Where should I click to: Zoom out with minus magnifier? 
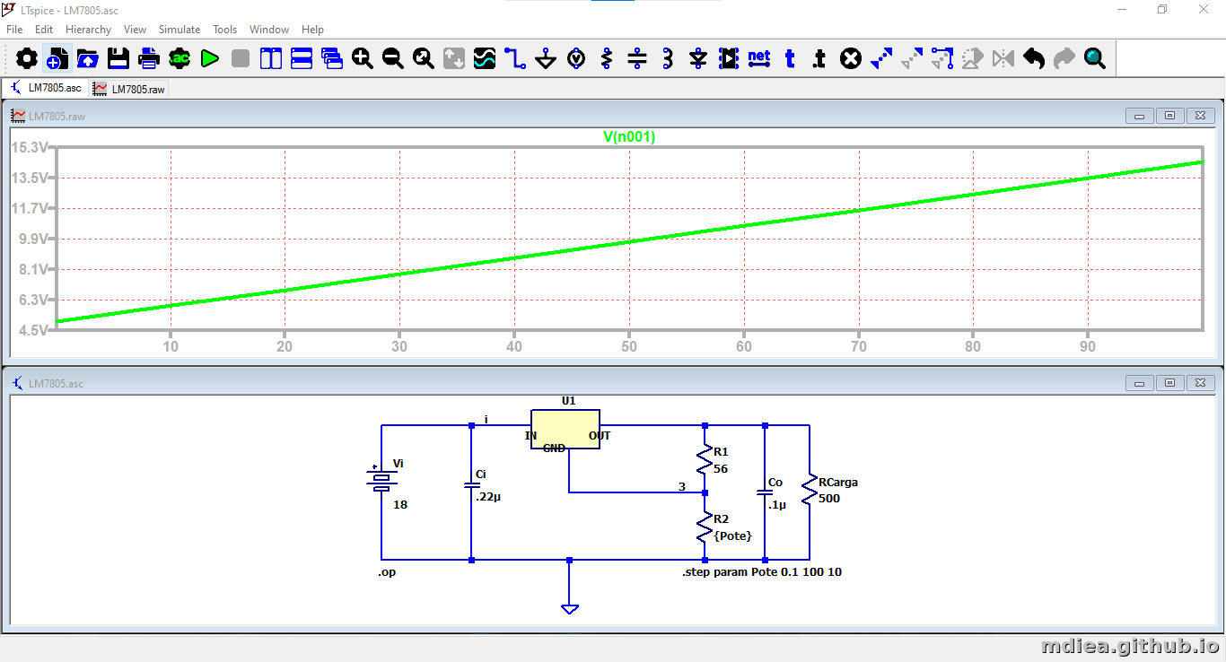coord(393,59)
